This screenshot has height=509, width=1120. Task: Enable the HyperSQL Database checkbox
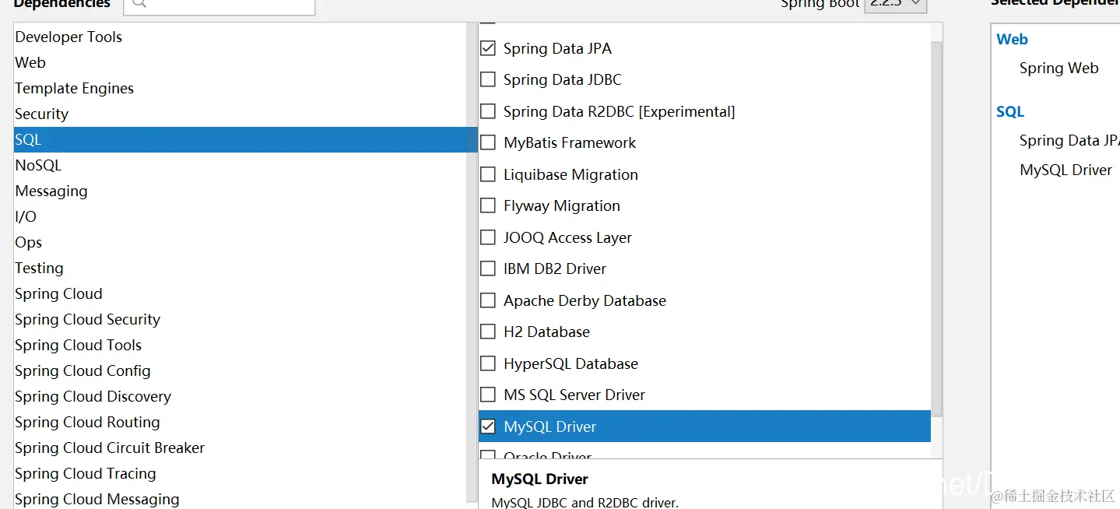(488, 363)
